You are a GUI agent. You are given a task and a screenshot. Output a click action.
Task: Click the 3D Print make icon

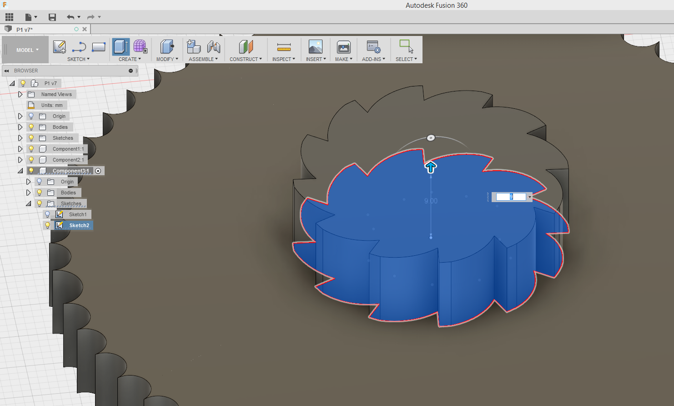343,47
